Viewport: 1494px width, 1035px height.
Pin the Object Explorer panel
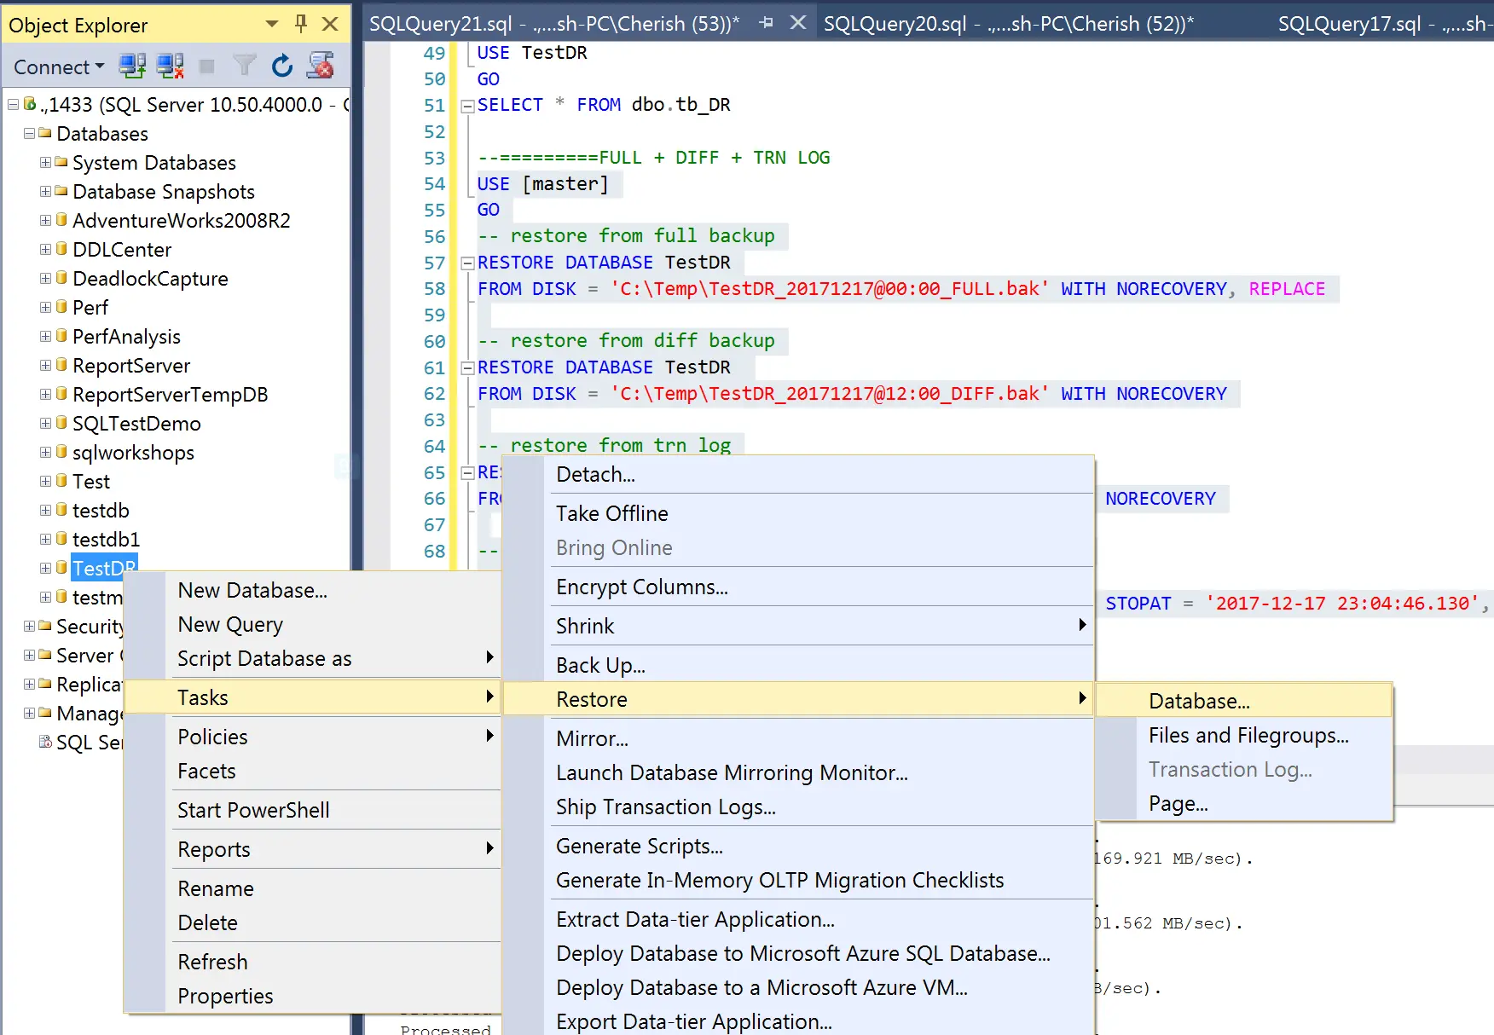(300, 24)
